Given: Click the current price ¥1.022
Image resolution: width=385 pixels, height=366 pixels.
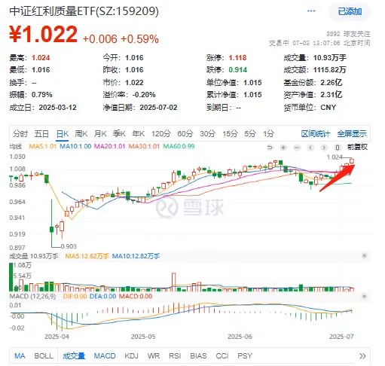Looking at the screenshot, I should [x=43, y=34].
